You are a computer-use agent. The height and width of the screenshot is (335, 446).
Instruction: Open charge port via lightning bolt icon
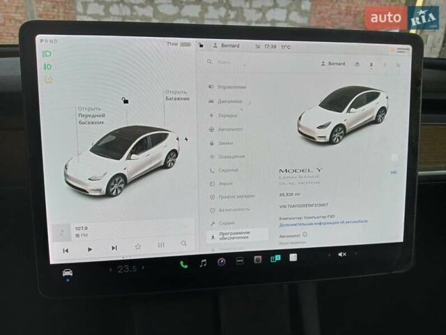pyautogui.click(x=186, y=140)
